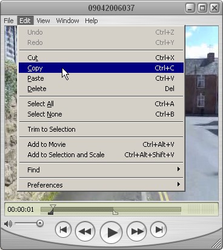
Task: Click the unselected part of timeline track
Action: [147, 209]
